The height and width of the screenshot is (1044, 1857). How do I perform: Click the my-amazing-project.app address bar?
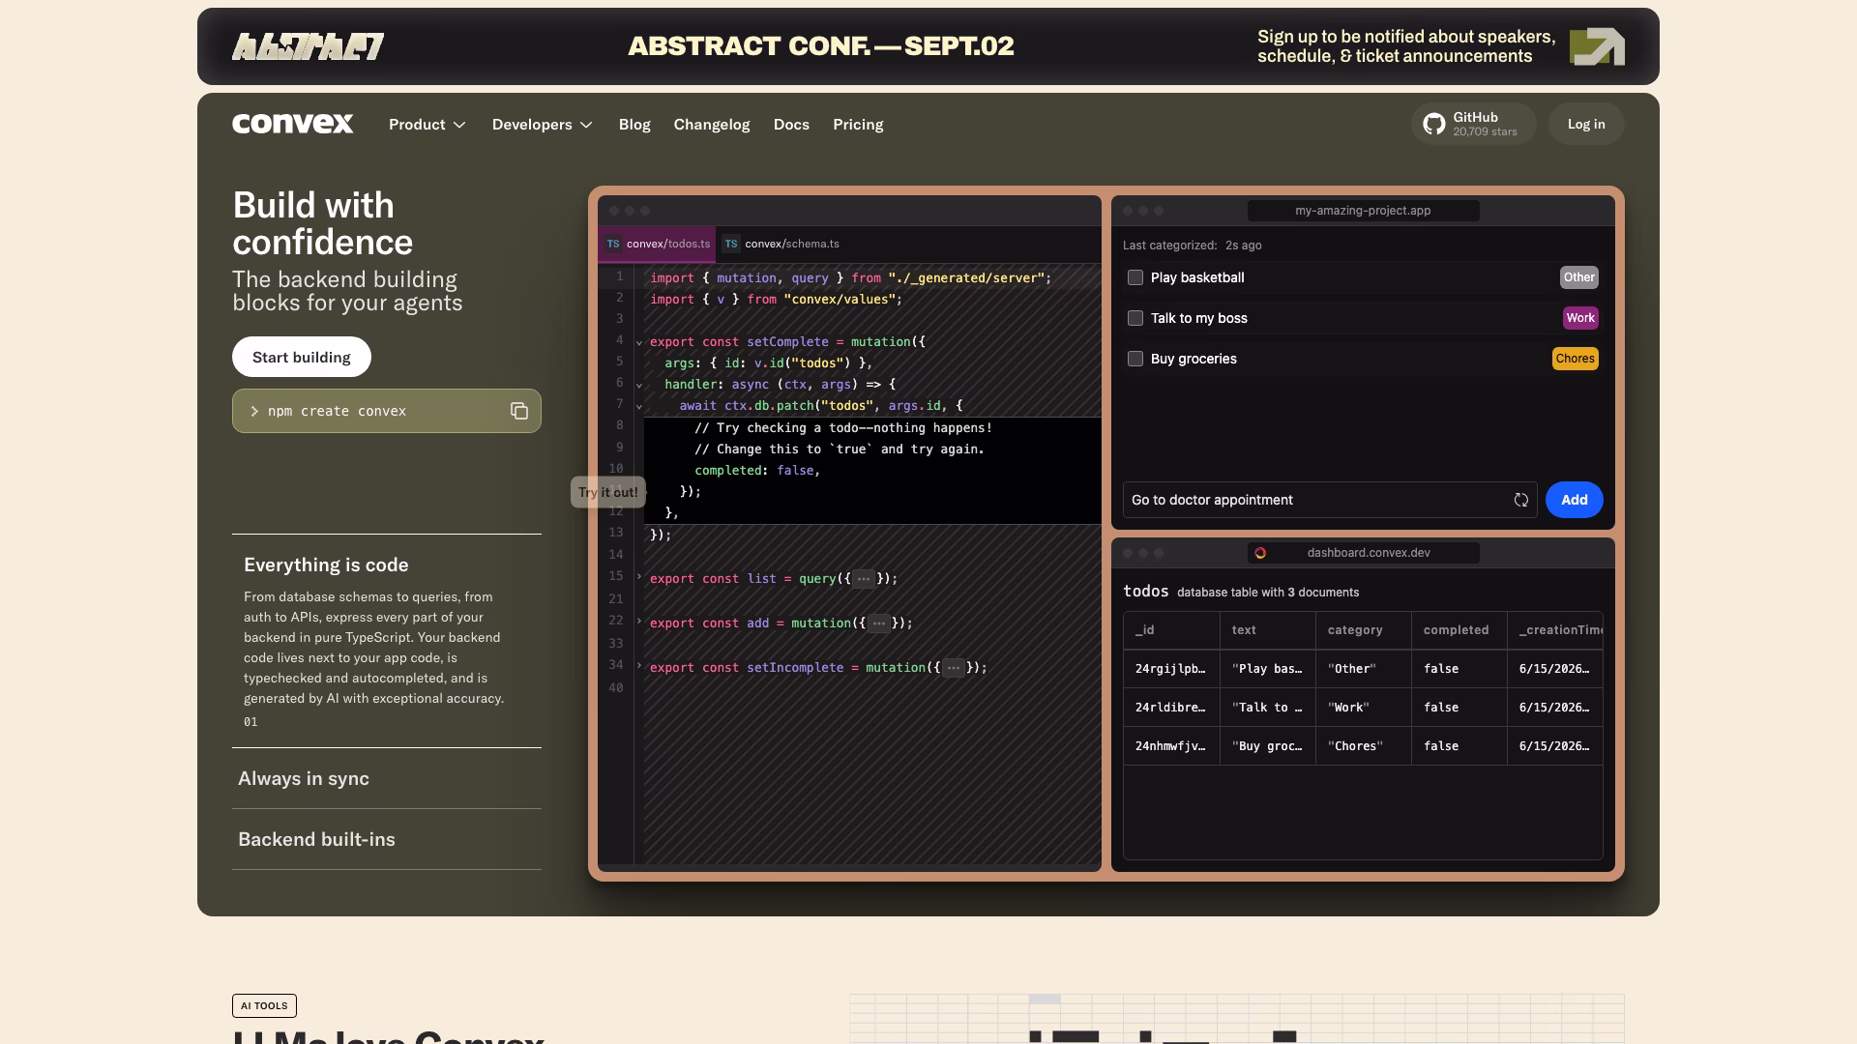1364,211
